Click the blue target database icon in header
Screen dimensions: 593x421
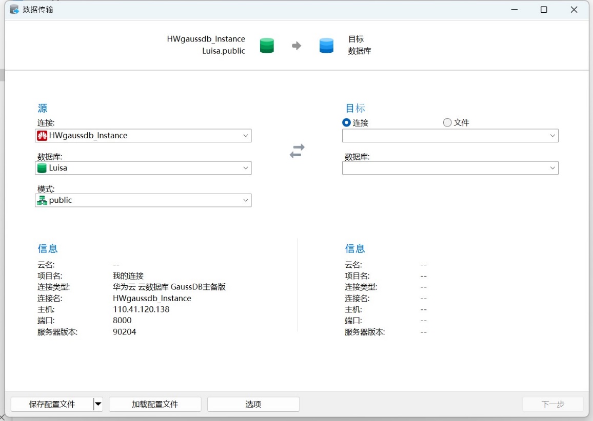(x=326, y=45)
